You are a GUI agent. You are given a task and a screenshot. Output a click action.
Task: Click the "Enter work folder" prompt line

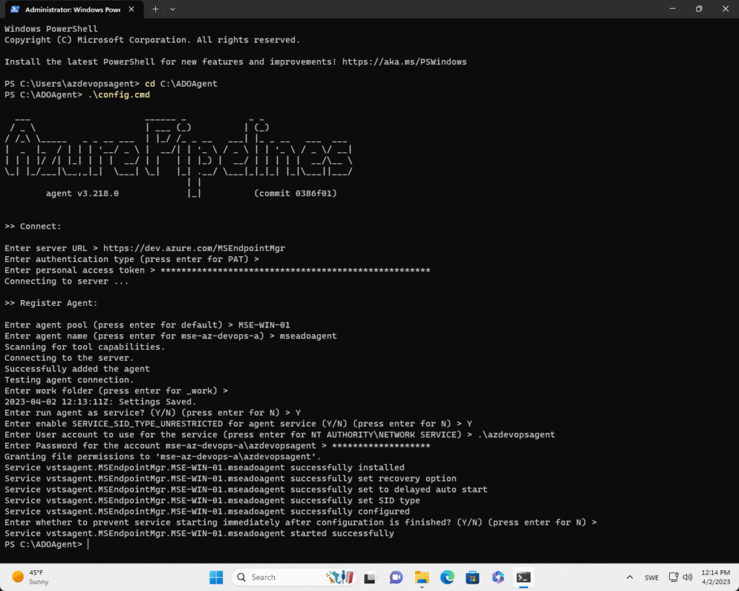(x=116, y=390)
